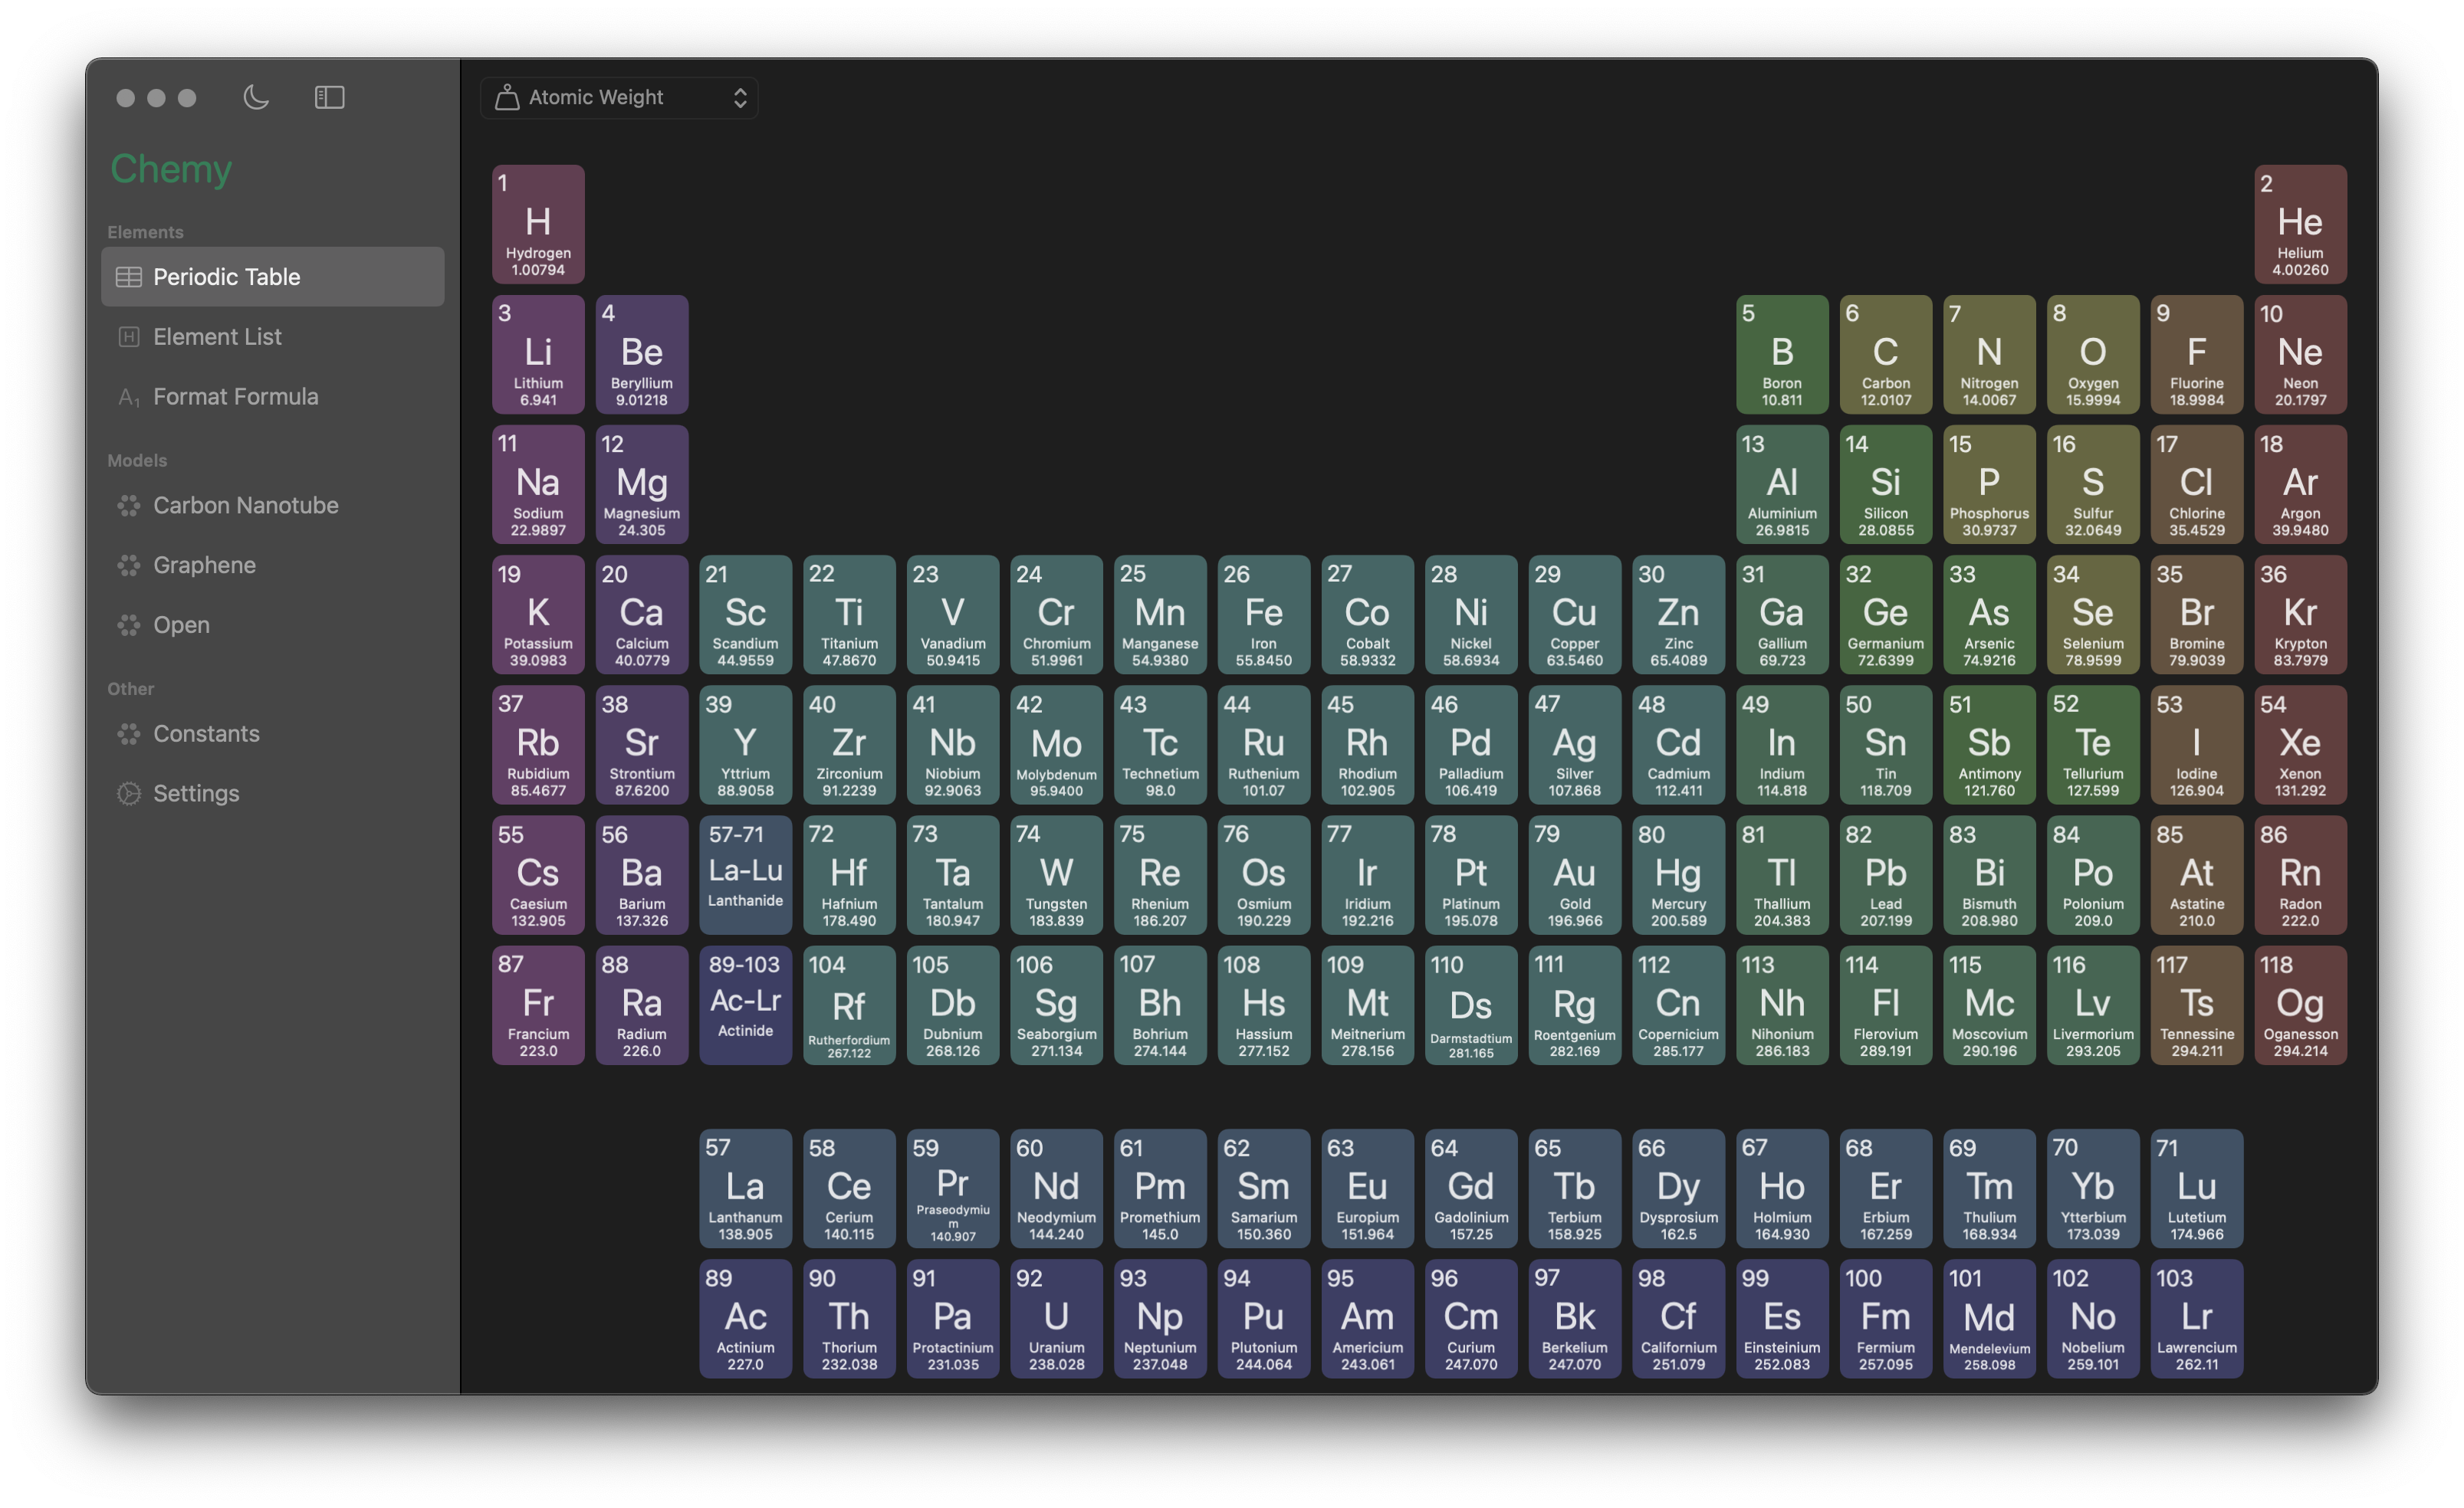Switch to the Format Formula view
Image resolution: width=2464 pixels, height=1508 pixels.
(235, 397)
